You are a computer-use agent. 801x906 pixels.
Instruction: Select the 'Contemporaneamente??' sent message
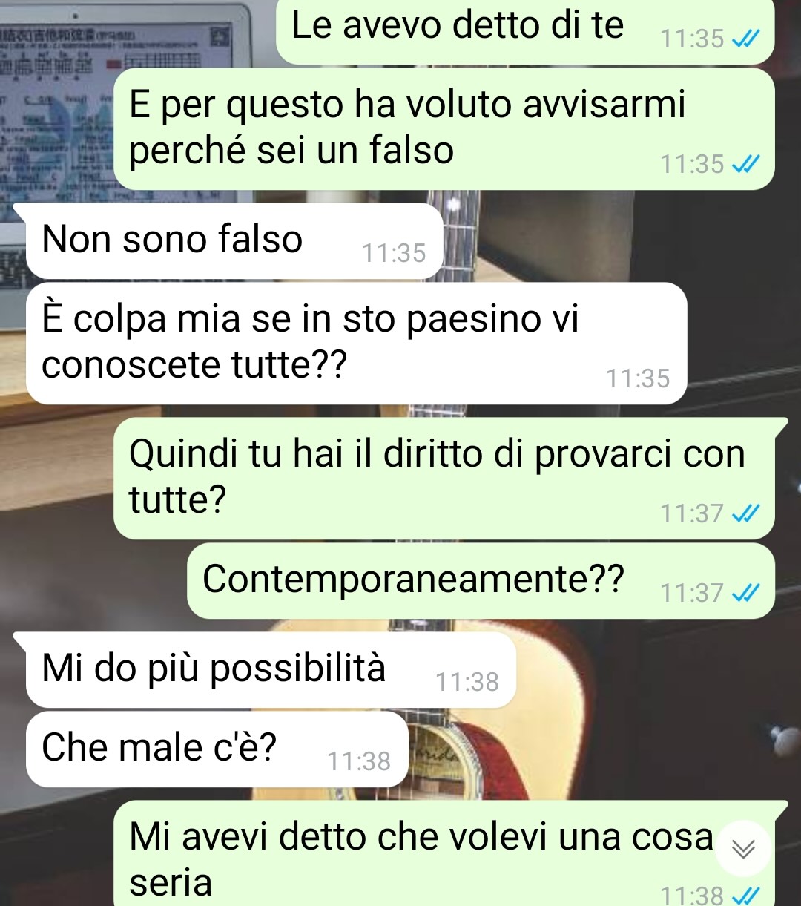coord(481,581)
